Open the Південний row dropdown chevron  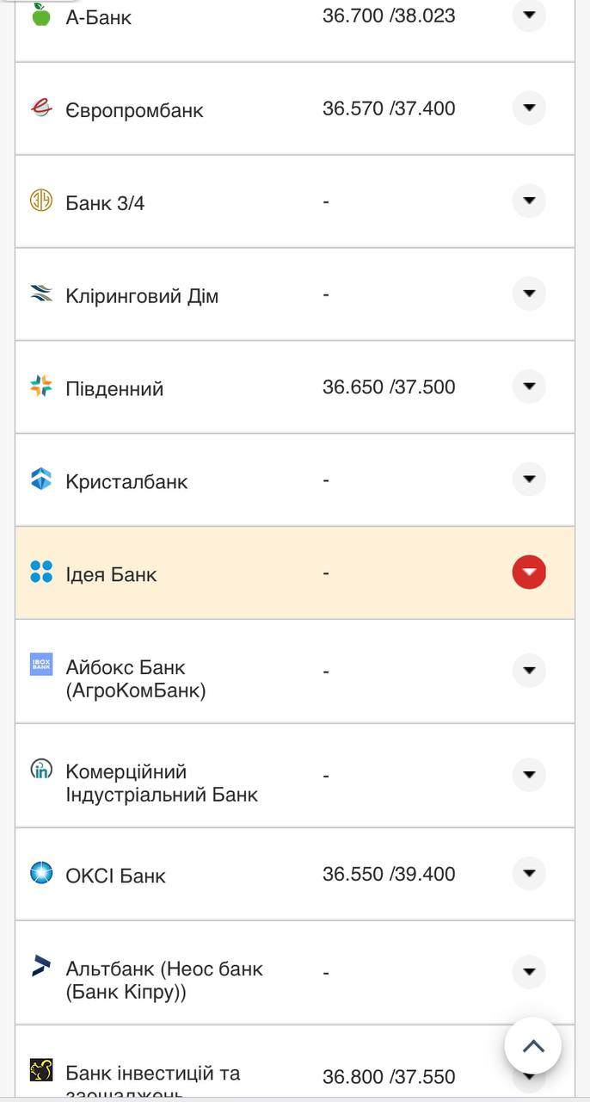[528, 386]
